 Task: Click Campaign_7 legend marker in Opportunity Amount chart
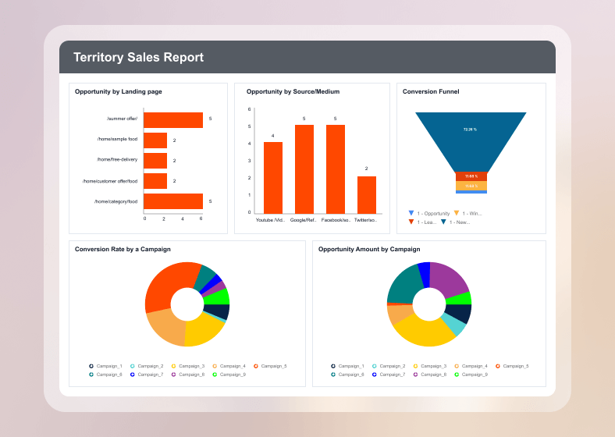pyautogui.click(x=375, y=375)
